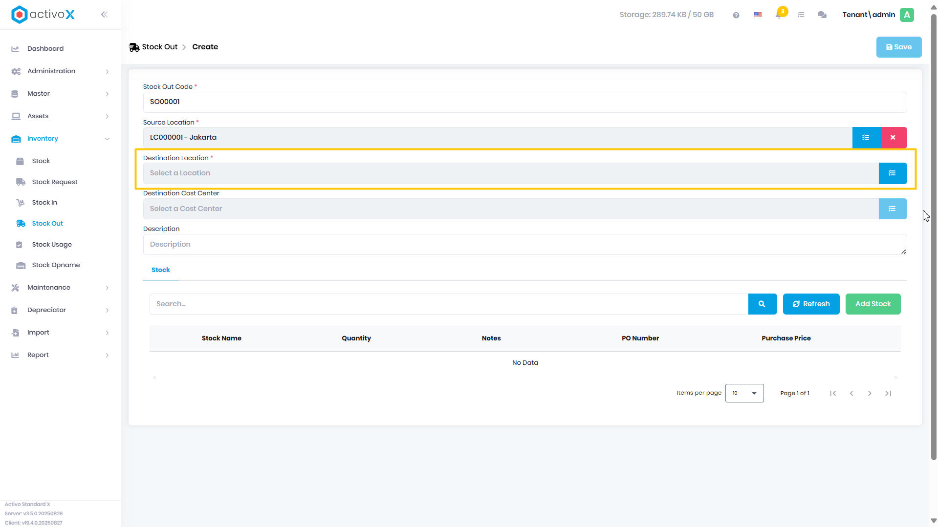
Task: Click the PO Number column header
Action: click(640, 338)
